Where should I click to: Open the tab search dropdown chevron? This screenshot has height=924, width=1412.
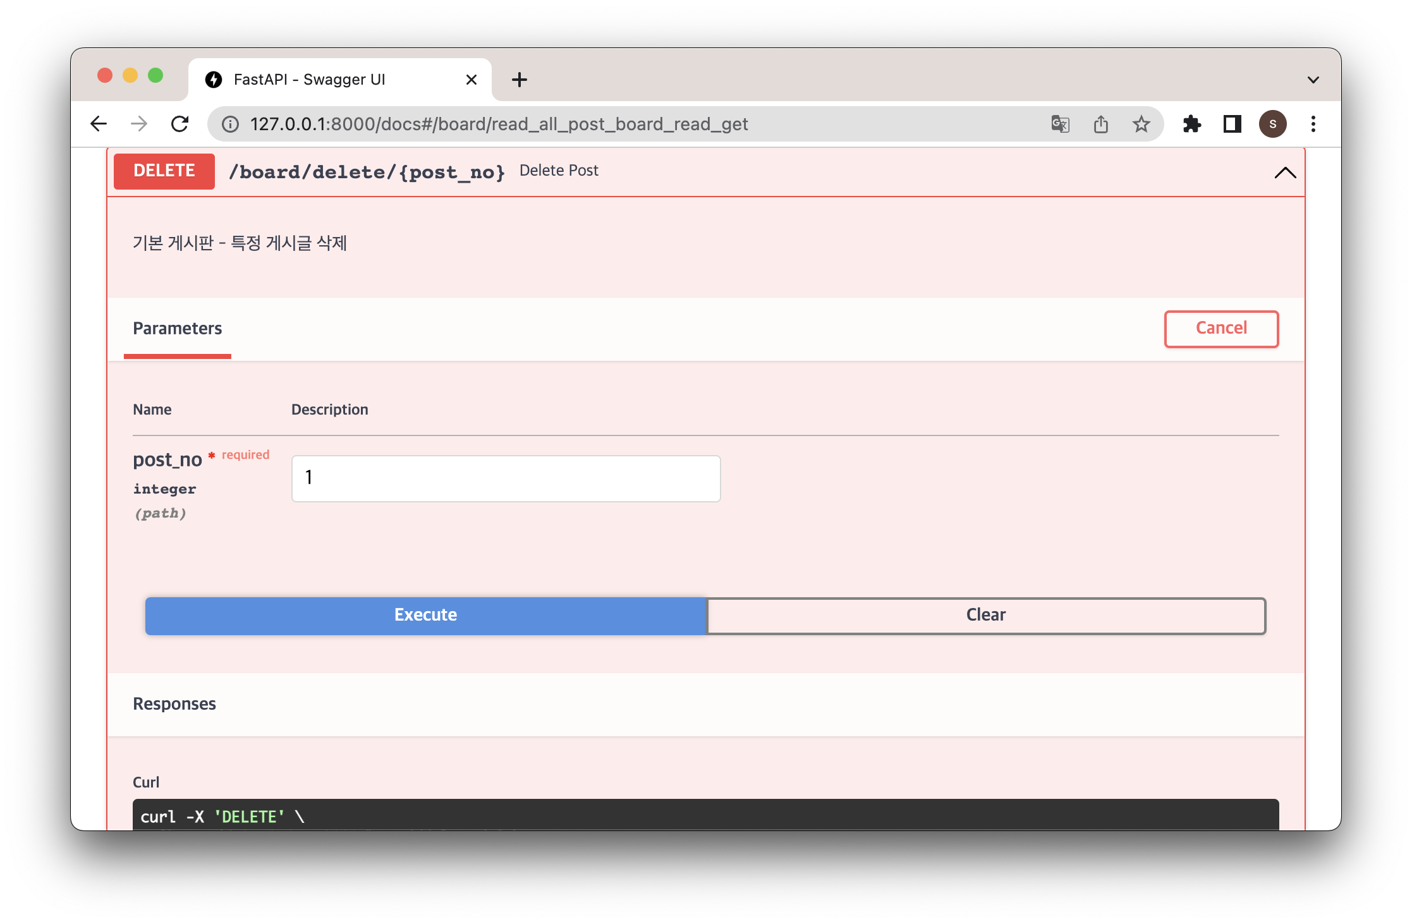coord(1313,80)
